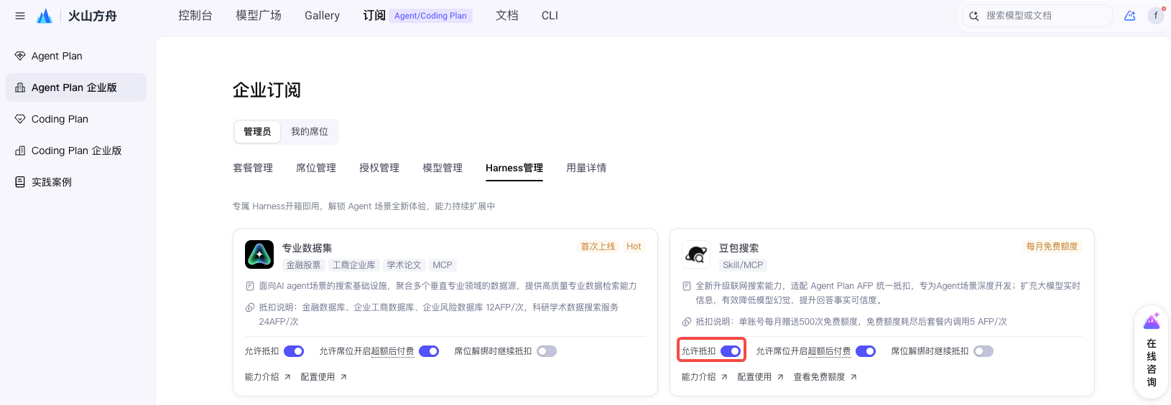
Task: Open Gallery in top navigation
Action: [x=322, y=16]
